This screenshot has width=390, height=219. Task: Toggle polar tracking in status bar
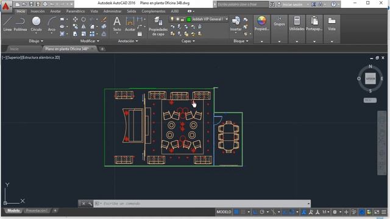262,212
